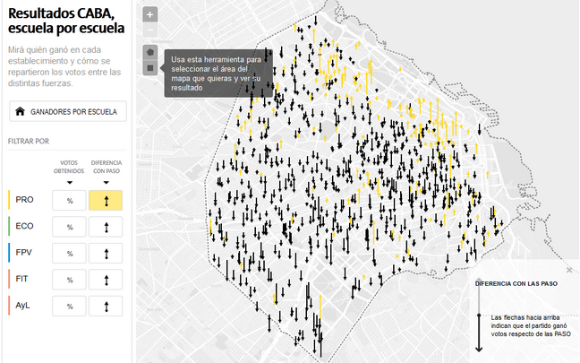This screenshot has width=580, height=363.
Task: Zoom in on the map
Action: point(149,15)
